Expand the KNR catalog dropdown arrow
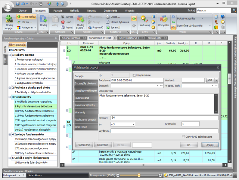This screenshot has height=180, width=239. 216,80
